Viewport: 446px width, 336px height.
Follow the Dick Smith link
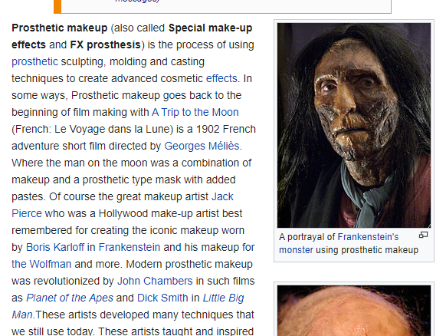(162, 298)
